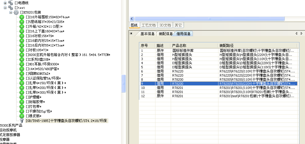Click gear icon beside 5层纸箱37*35*23/Z05

[22, 22]
